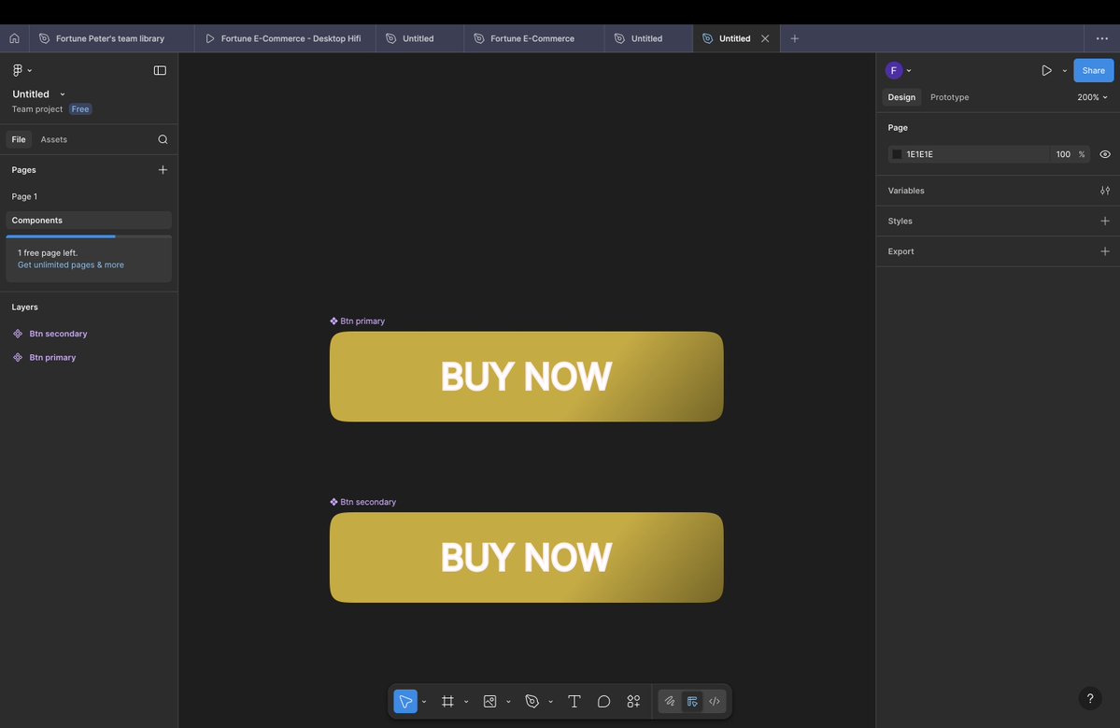
Task: Click the Free plan badge
Action: coord(80,109)
